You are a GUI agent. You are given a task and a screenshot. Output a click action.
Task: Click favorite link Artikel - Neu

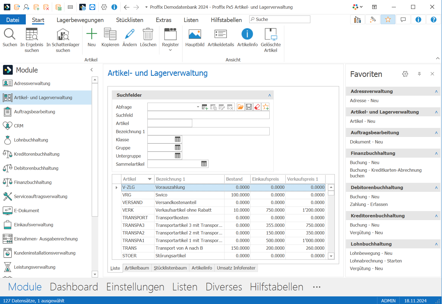click(362, 121)
